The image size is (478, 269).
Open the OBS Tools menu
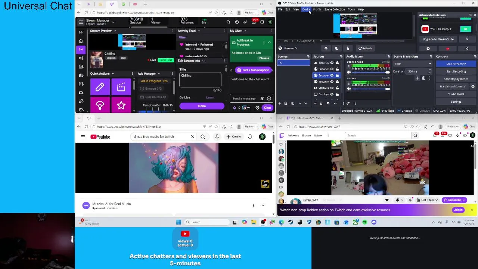point(351,9)
